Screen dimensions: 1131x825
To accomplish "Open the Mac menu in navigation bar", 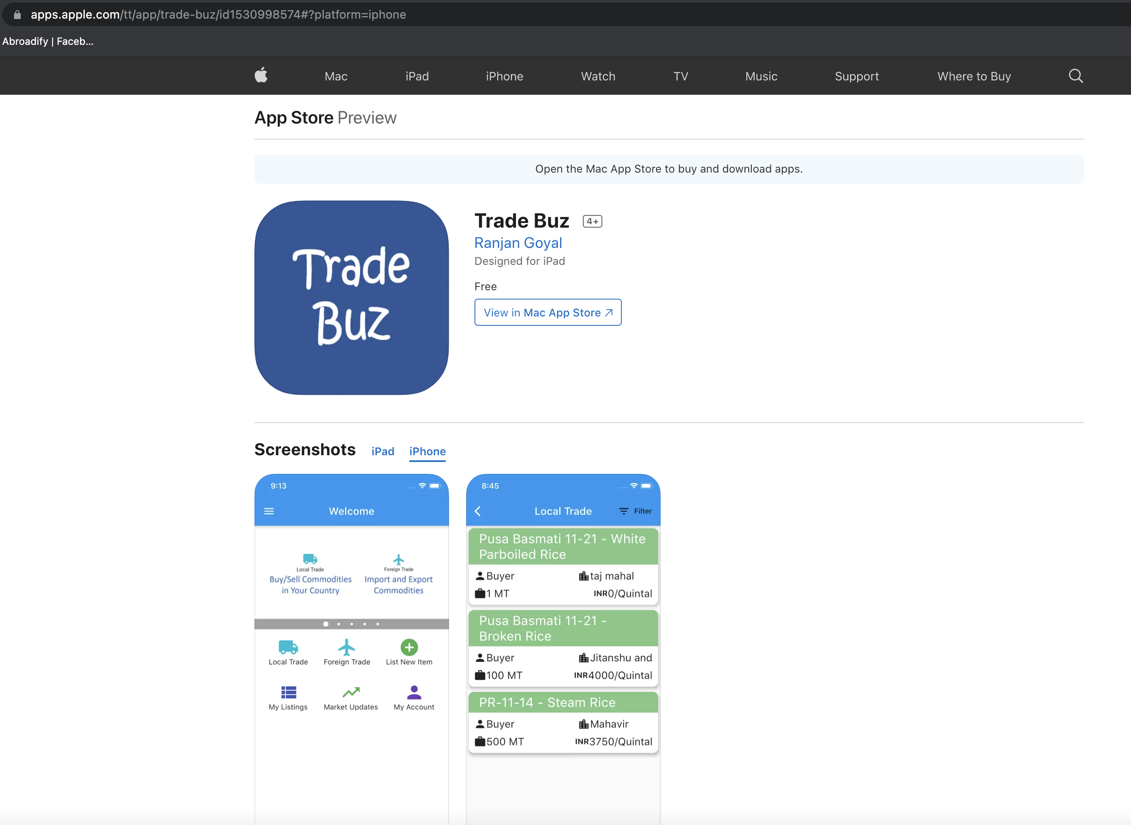I will click(336, 77).
